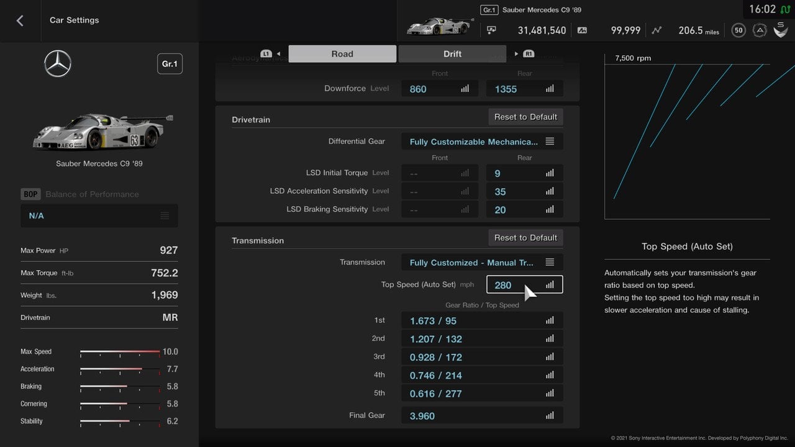
Task: Cycle to the previous settings sheet with left arrow
Action: [x=279, y=54]
